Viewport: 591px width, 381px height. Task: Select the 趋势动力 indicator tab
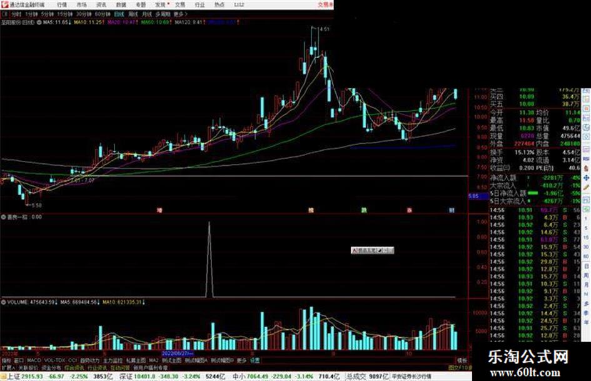pyautogui.click(x=89, y=360)
